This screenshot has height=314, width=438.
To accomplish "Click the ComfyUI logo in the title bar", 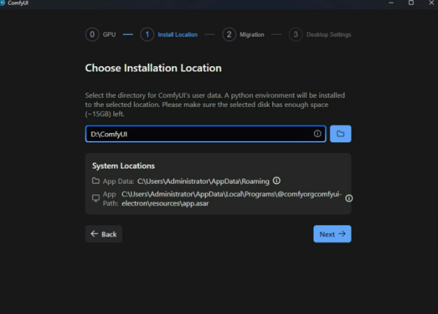I will [3, 3].
